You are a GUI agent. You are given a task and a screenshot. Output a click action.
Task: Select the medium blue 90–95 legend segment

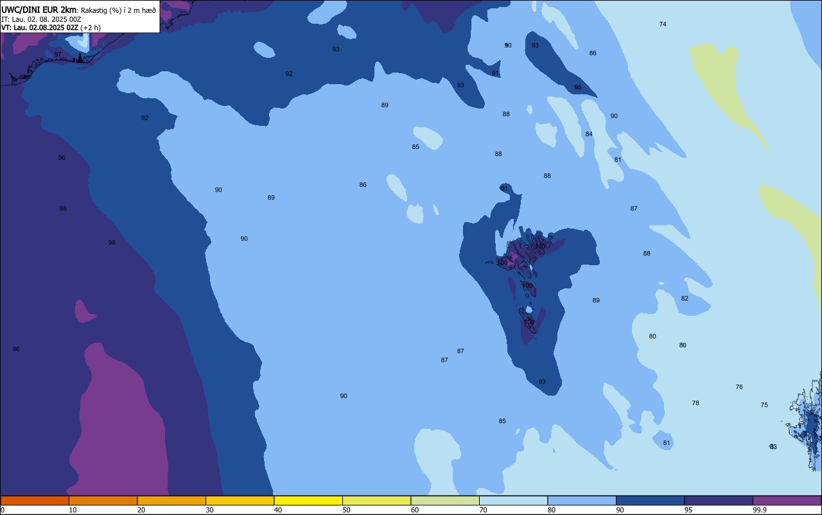(650, 500)
